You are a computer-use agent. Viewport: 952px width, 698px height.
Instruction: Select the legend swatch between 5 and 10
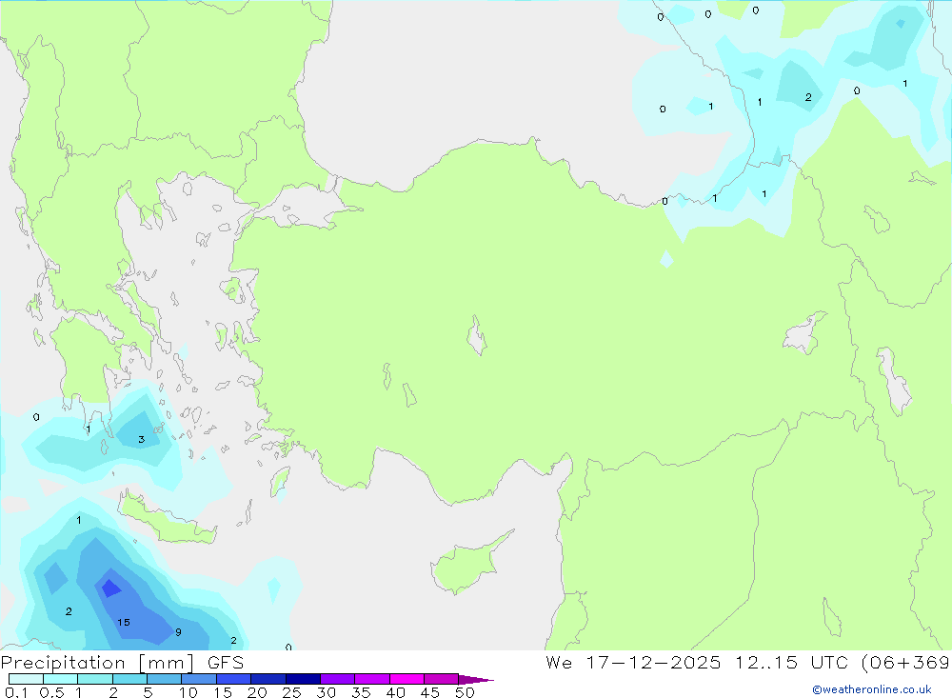(164, 679)
